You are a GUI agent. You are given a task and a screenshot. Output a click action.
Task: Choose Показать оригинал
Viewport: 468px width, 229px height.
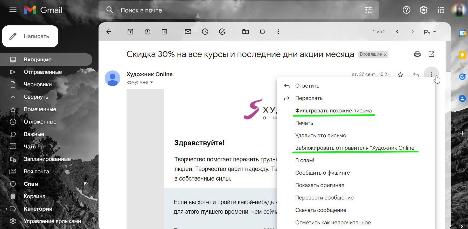[x=356, y=185]
